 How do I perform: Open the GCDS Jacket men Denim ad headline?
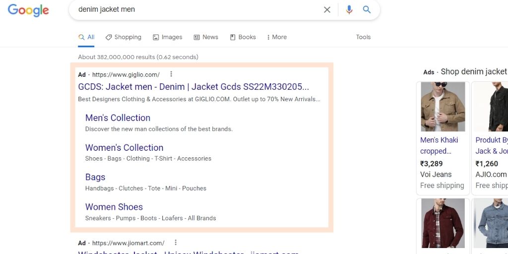(x=193, y=87)
